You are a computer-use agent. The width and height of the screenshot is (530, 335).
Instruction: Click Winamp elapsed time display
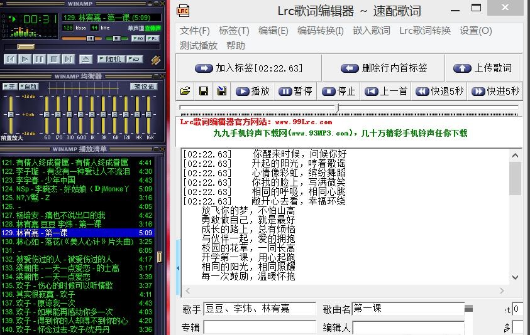pyautogui.click(x=40, y=19)
